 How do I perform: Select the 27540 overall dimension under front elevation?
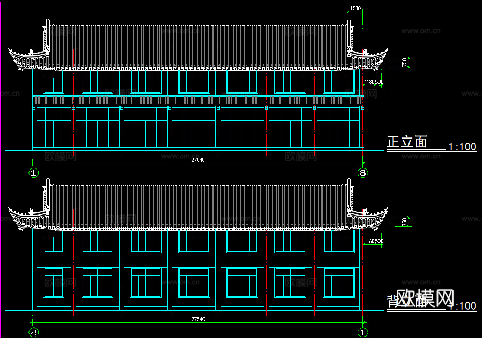tap(197, 160)
